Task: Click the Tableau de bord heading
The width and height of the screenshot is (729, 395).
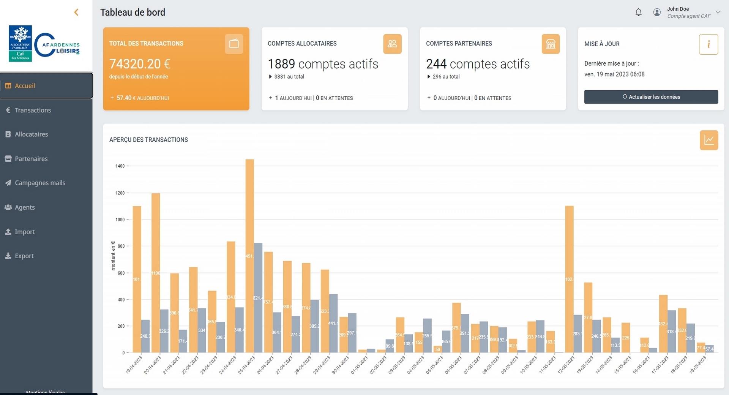Action: [133, 12]
